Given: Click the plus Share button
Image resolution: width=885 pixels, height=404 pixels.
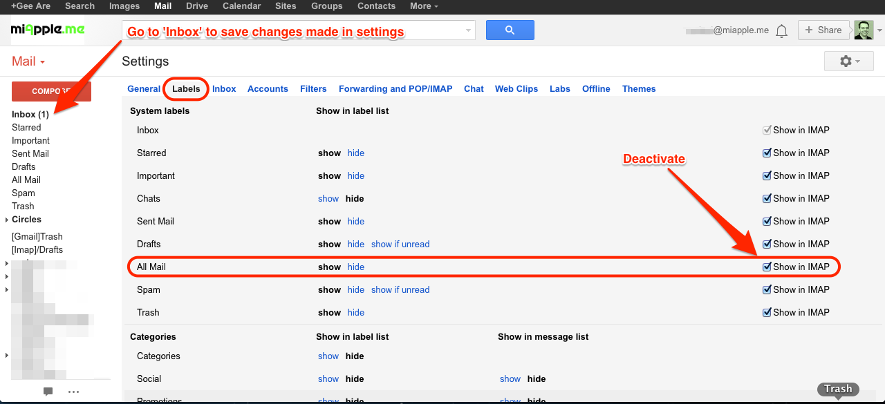Looking at the screenshot, I should pyautogui.click(x=822, y=30).
